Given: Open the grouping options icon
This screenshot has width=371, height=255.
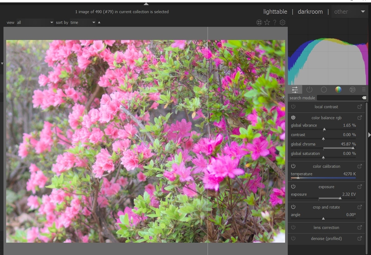Looking at the screenshot, I should 259,22.
